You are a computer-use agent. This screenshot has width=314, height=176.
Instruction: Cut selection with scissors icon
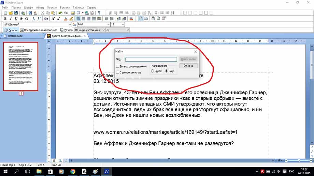tap(42, 13)
